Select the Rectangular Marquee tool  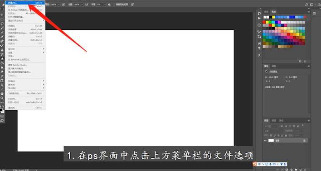coord(2,19)
